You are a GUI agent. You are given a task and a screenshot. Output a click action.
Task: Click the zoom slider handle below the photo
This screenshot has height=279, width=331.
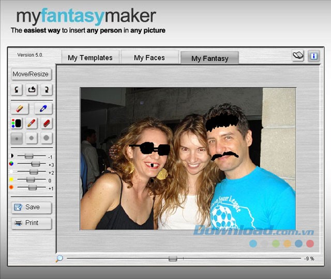coord(173,258)
